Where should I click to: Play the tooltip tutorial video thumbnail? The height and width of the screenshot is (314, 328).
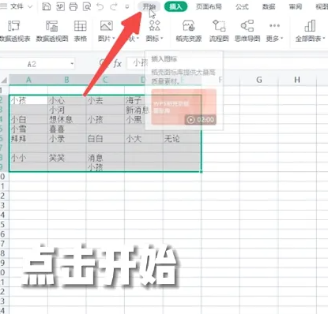(184, 107)
